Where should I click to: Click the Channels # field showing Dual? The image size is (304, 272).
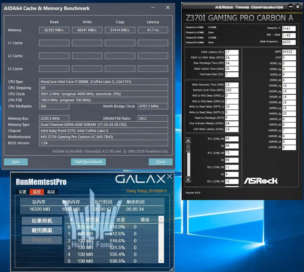tap(289, 28)
